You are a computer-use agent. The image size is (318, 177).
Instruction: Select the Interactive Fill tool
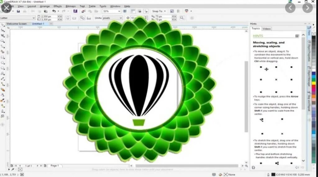2,106
